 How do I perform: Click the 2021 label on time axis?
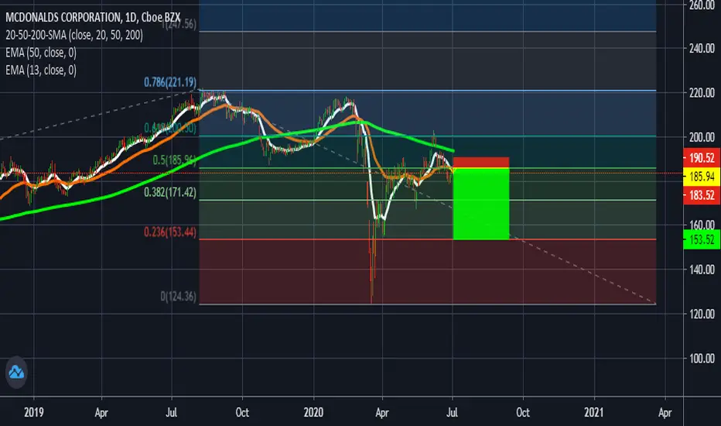click(x=593, y=412)
